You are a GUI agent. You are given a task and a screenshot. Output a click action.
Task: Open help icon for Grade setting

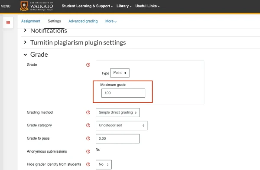pos(88,65)
